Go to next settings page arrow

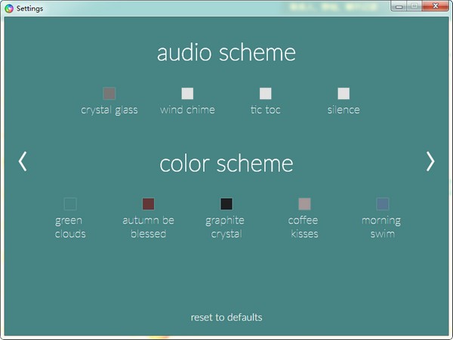tap(430, 161)
